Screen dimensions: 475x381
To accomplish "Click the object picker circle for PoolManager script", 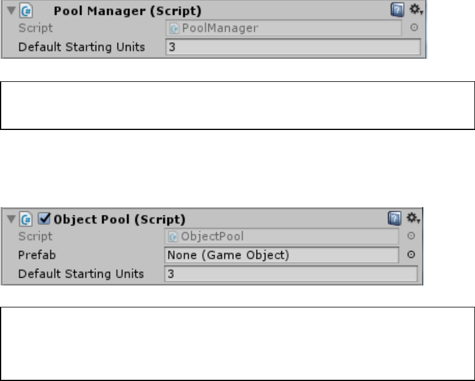I will pos(414,27).
